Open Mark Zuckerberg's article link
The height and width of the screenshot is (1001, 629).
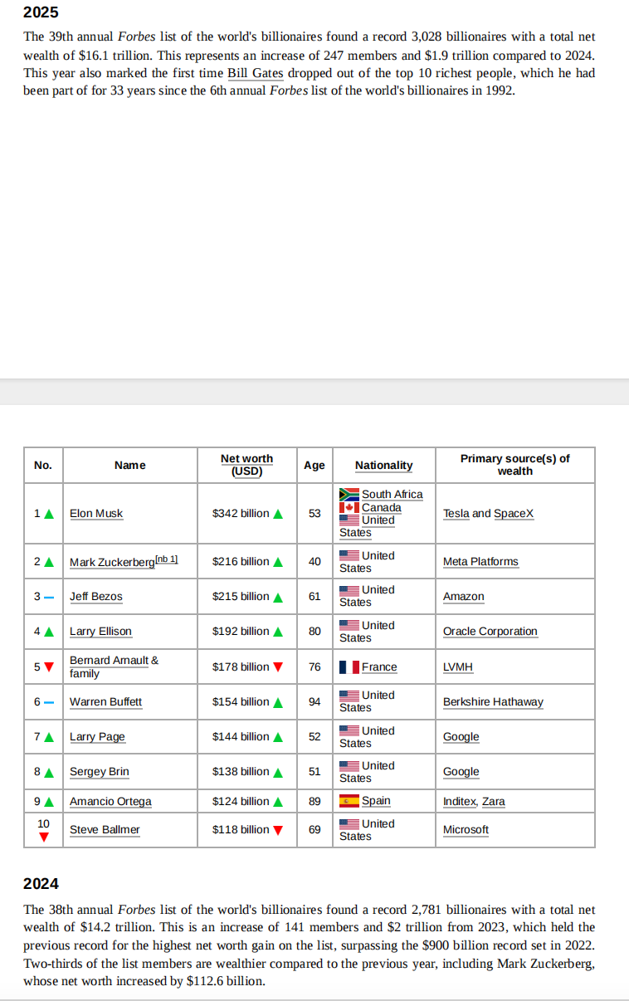point(112,562)
